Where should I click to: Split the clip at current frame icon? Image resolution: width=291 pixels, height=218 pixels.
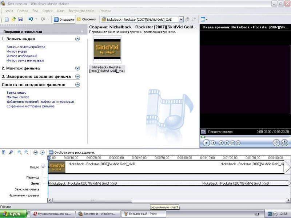click(x=276, y=143)
